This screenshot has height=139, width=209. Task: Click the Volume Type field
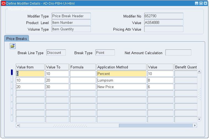[x=71, y=29]
